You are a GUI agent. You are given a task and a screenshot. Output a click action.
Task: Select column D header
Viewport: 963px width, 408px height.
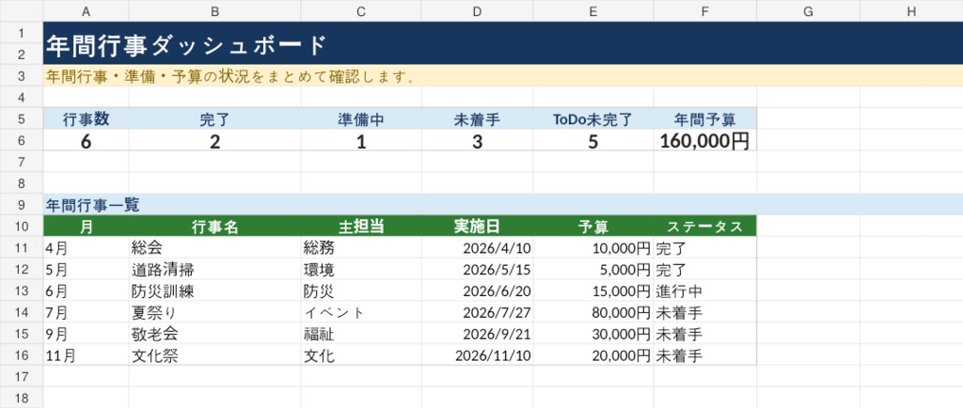coord(477,10)
